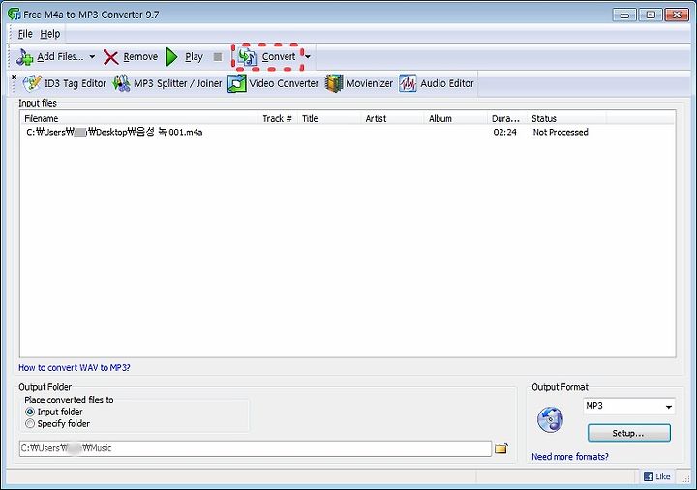The height and width of the screenshot is (490, 697).
Task: Click the Add Files music note icon
Action: tap(25, 57)
